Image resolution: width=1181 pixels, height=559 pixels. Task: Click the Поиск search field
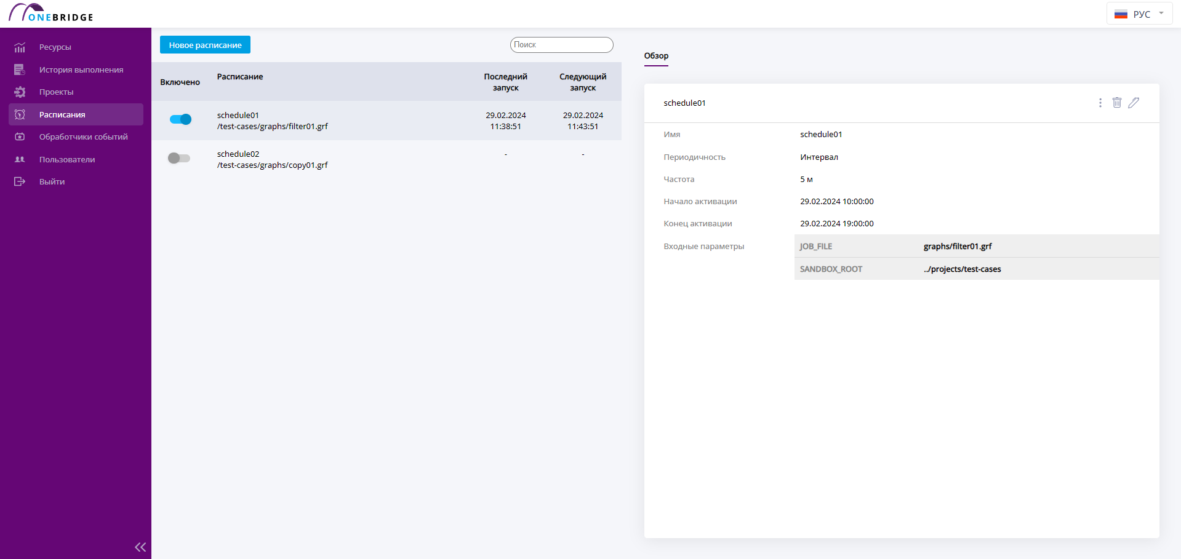561,45
